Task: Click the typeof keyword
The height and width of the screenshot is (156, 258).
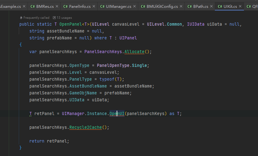Action: click(107, 79)
